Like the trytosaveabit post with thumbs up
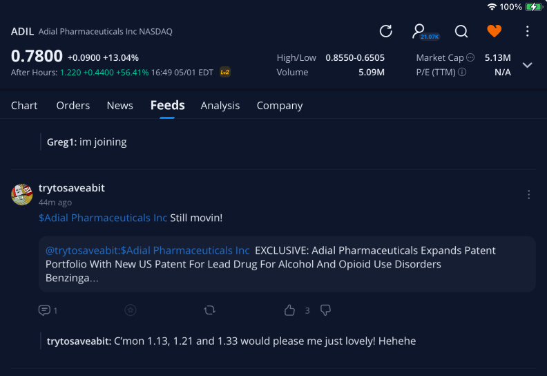This screenshot has width=547, height=376. coord(289,310)
